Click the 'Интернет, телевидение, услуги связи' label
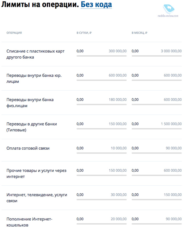The height and width of the screenshot is (231, 186). (x=37, y=198)
